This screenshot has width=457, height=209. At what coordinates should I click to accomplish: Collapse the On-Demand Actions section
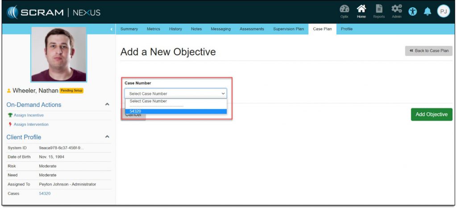107,104
